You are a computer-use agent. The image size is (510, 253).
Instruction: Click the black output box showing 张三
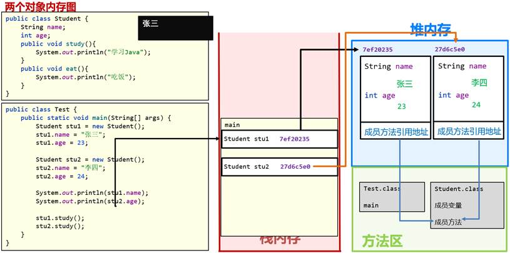(x=176, y=28)
